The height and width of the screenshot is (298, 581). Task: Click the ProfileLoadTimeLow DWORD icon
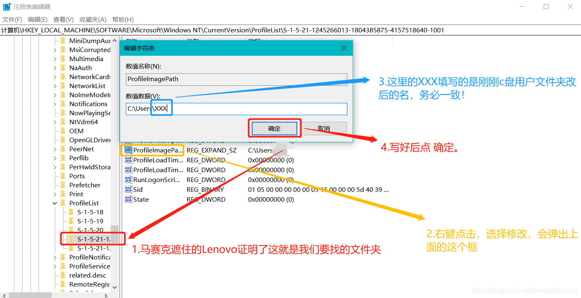pyautogui.click(x=128, y=160)
